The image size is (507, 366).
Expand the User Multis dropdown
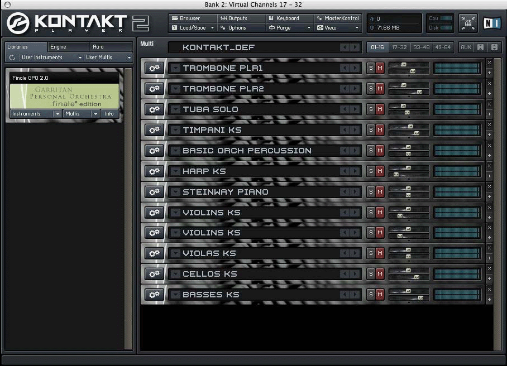pos(108,57)
